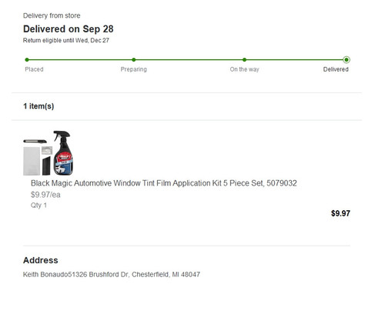Click the green progress line between Preparing and On the way
This screenshot has width=385, height=311.
189,60
